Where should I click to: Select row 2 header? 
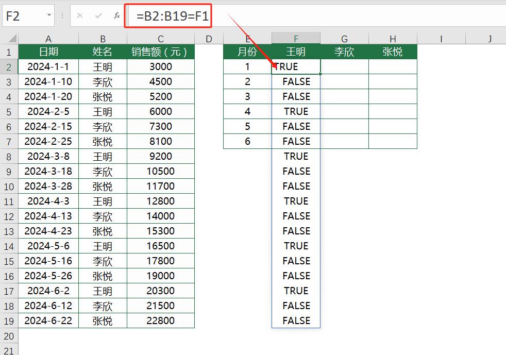[x=9, y=67]
